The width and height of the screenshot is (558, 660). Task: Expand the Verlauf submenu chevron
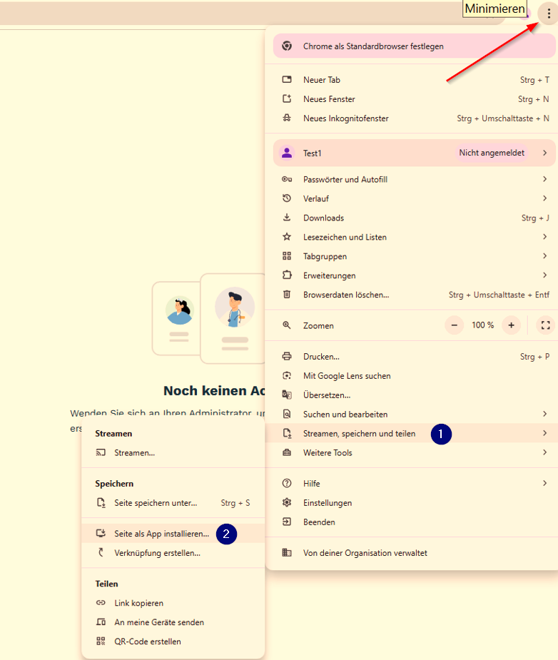pyautogui.click(x=545, y=198)
